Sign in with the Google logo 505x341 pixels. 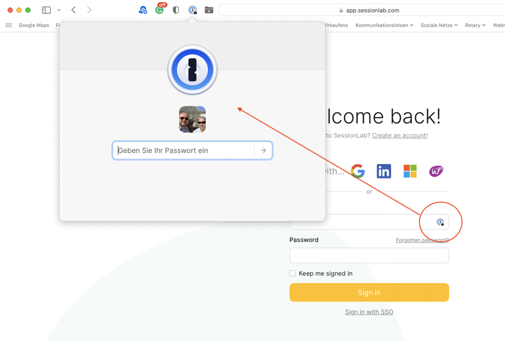tap(358, 172)
